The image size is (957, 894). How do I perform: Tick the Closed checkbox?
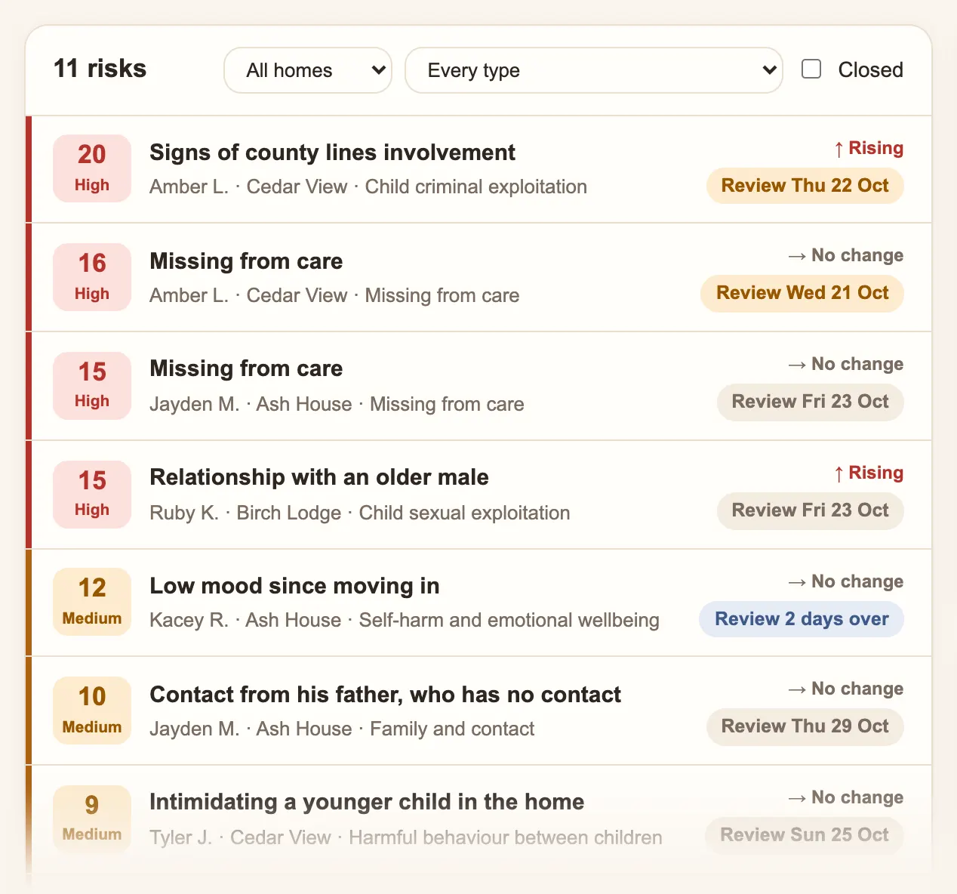[x=811, y=69]
